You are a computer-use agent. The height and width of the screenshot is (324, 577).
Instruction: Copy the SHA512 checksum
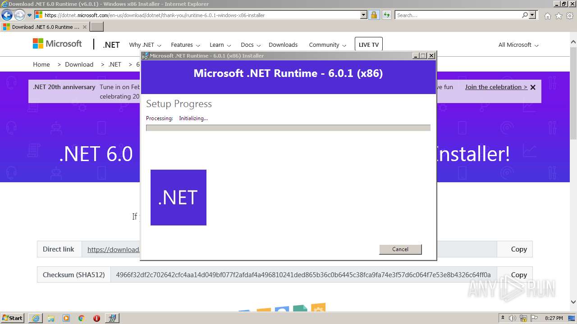(519, 275)
